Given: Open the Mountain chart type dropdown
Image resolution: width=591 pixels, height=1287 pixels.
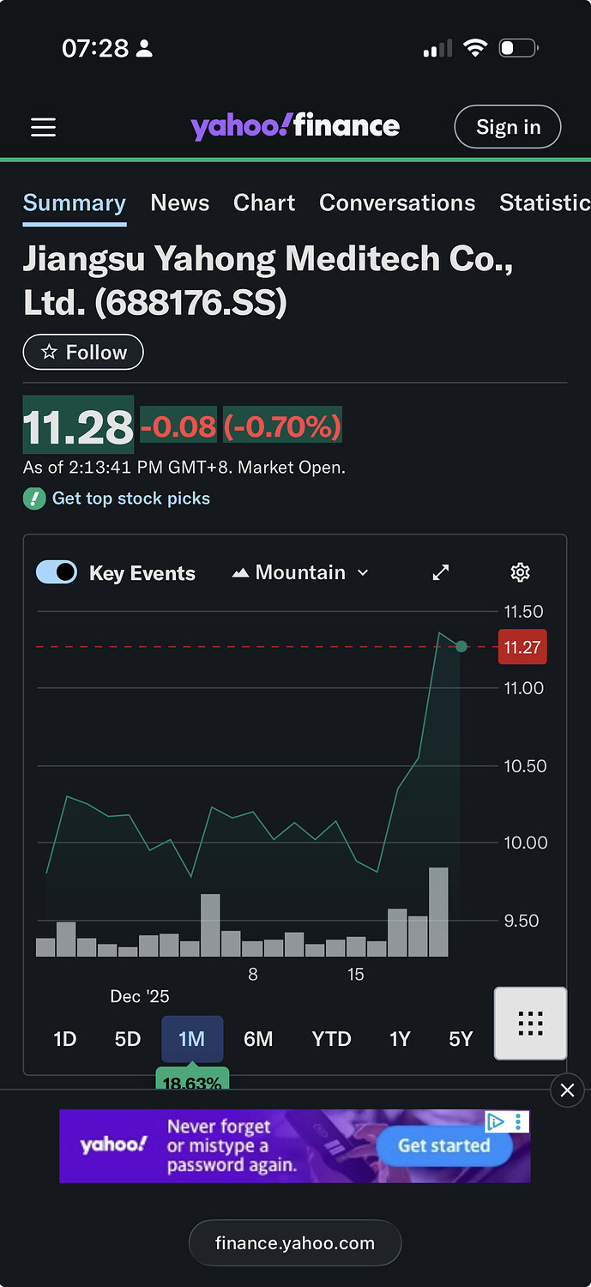Looking at the screenshot, I should pos(300,572).
